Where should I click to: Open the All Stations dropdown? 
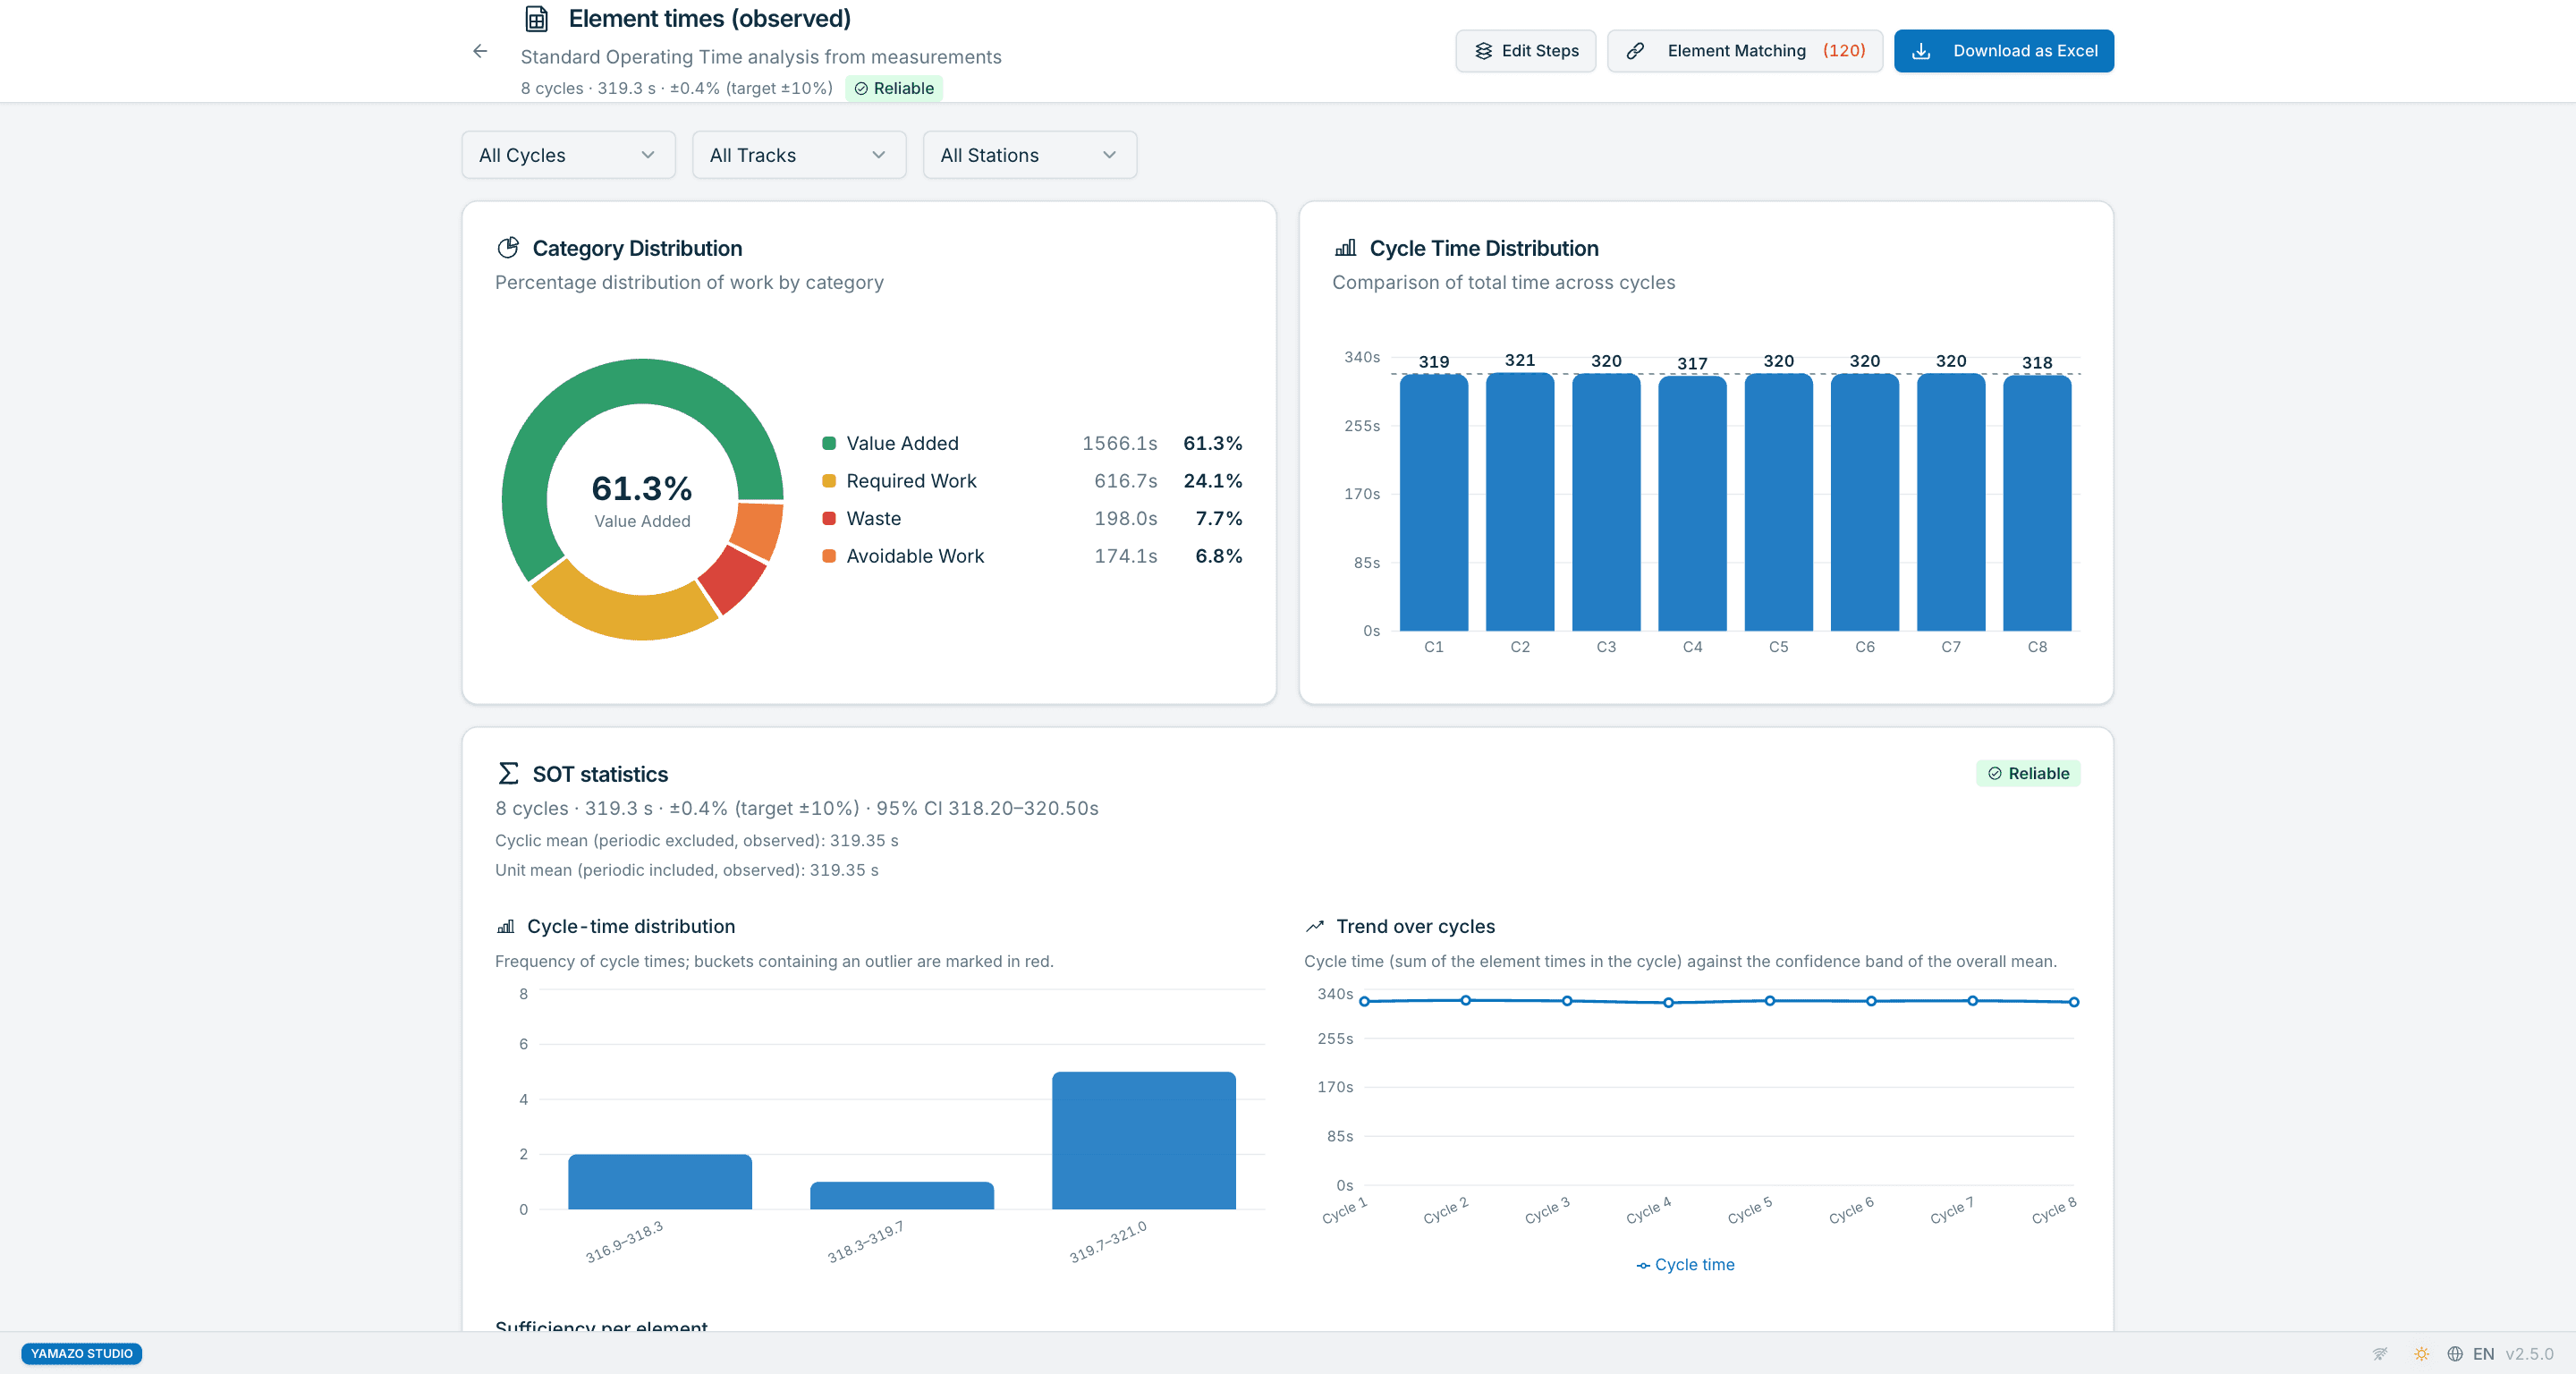[x=1029, y=155]
